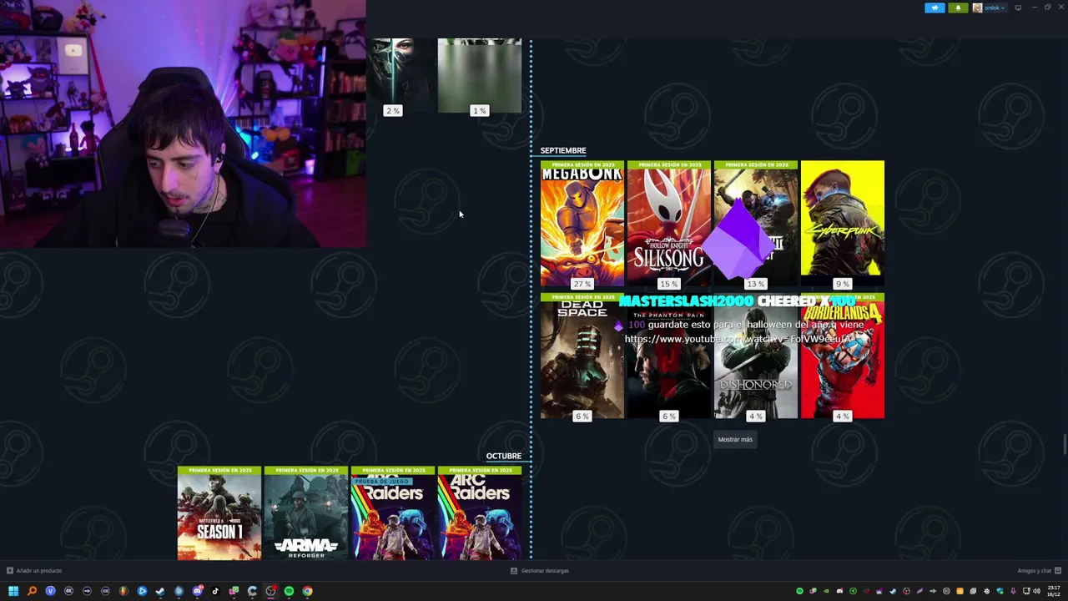Viewport: 1068px width, 601px height.
Task: Open Battlefield 6 Season 1 cover
Action: (219, 513)
